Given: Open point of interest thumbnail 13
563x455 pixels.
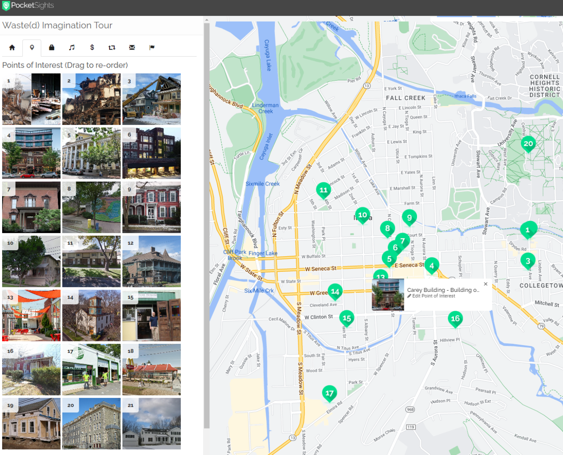Looking at the screenshot, I should pyautogui.click(x=31, y=316).
